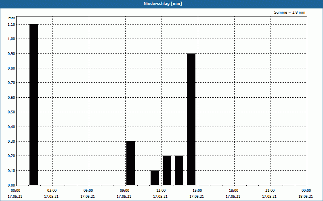Click the 0,00 y-axis value
The image size is (323, 201).
coord(12,185)
